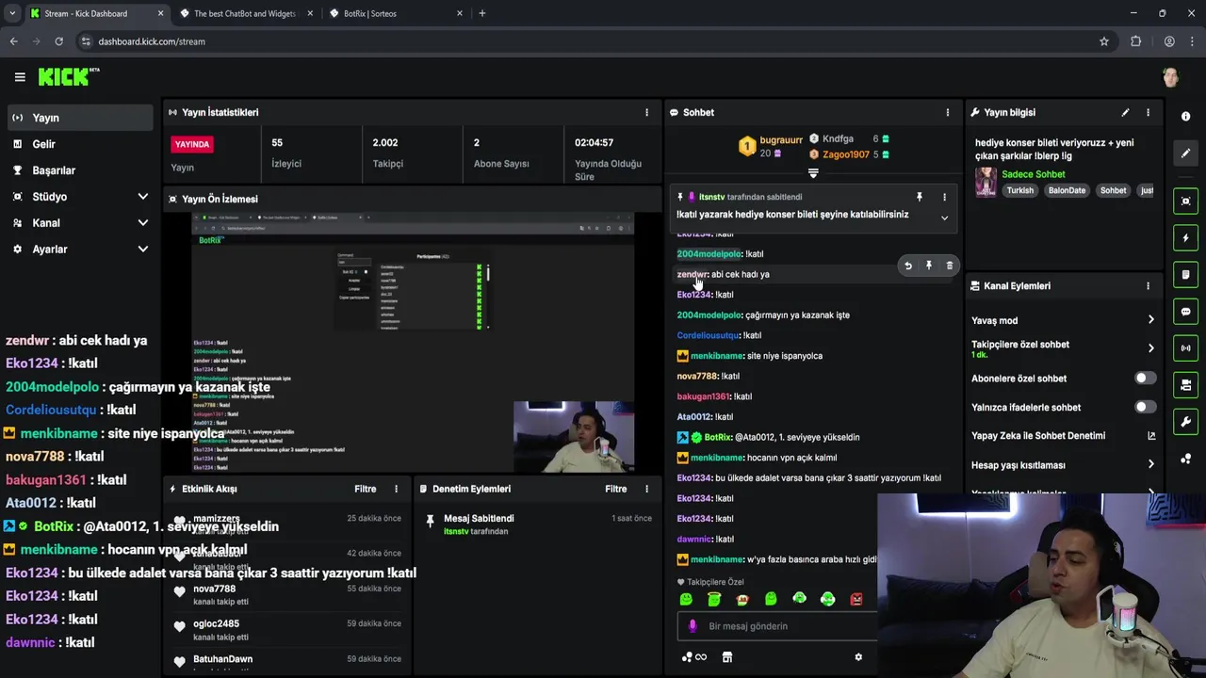1206x678 pixels.
Task: Click the pencil edit icon in right toolbar
Action: point(1185,153)
